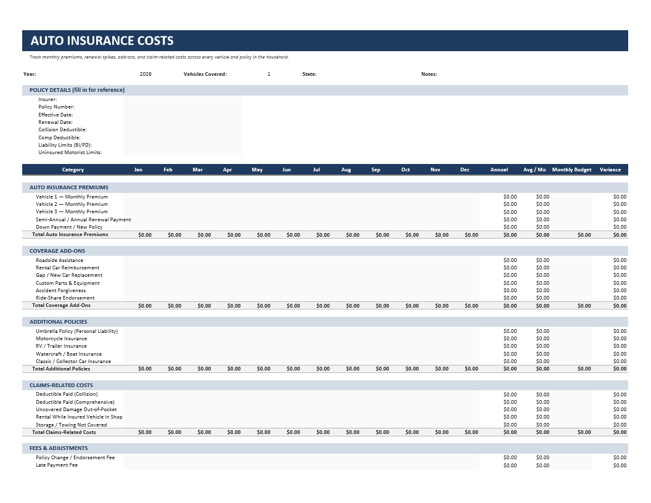
Task: Click the Total Coverage Add-Ons label
Action: point(62,306)
